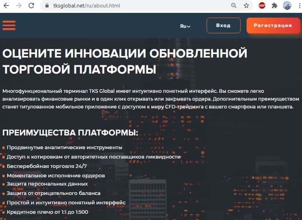The width and height of the screenshot is (302, 220).
Task: Click text Кредитное плечо от 1:1 до 1:500
Action: (47, 212)
